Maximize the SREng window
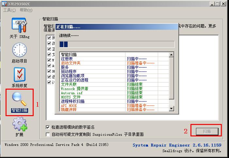Screen dimensions: 229x158 (x=218, y=4)
